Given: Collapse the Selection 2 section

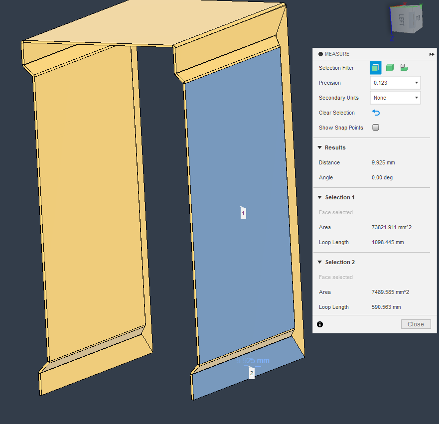Looking at the screenshot, I should pyautogui.click(x=319, y=262).
